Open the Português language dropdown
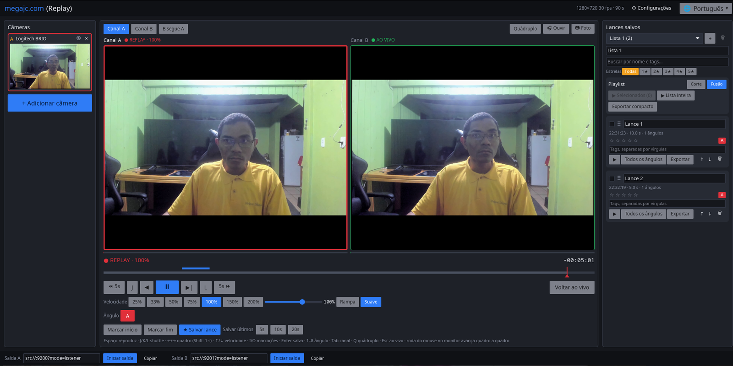This screenshot has height=366, width=733. 706,8
